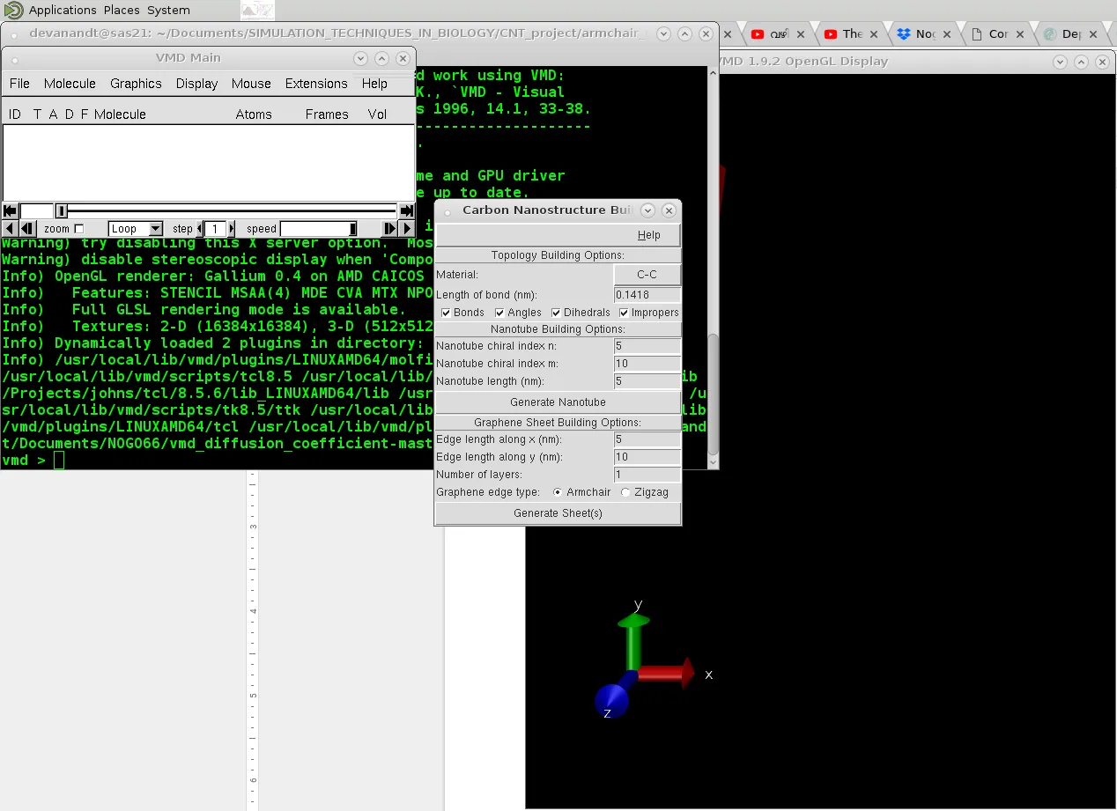1117x811 pixels.
Task: Select Armchair graphene edge type
Action: click(558, 492)
